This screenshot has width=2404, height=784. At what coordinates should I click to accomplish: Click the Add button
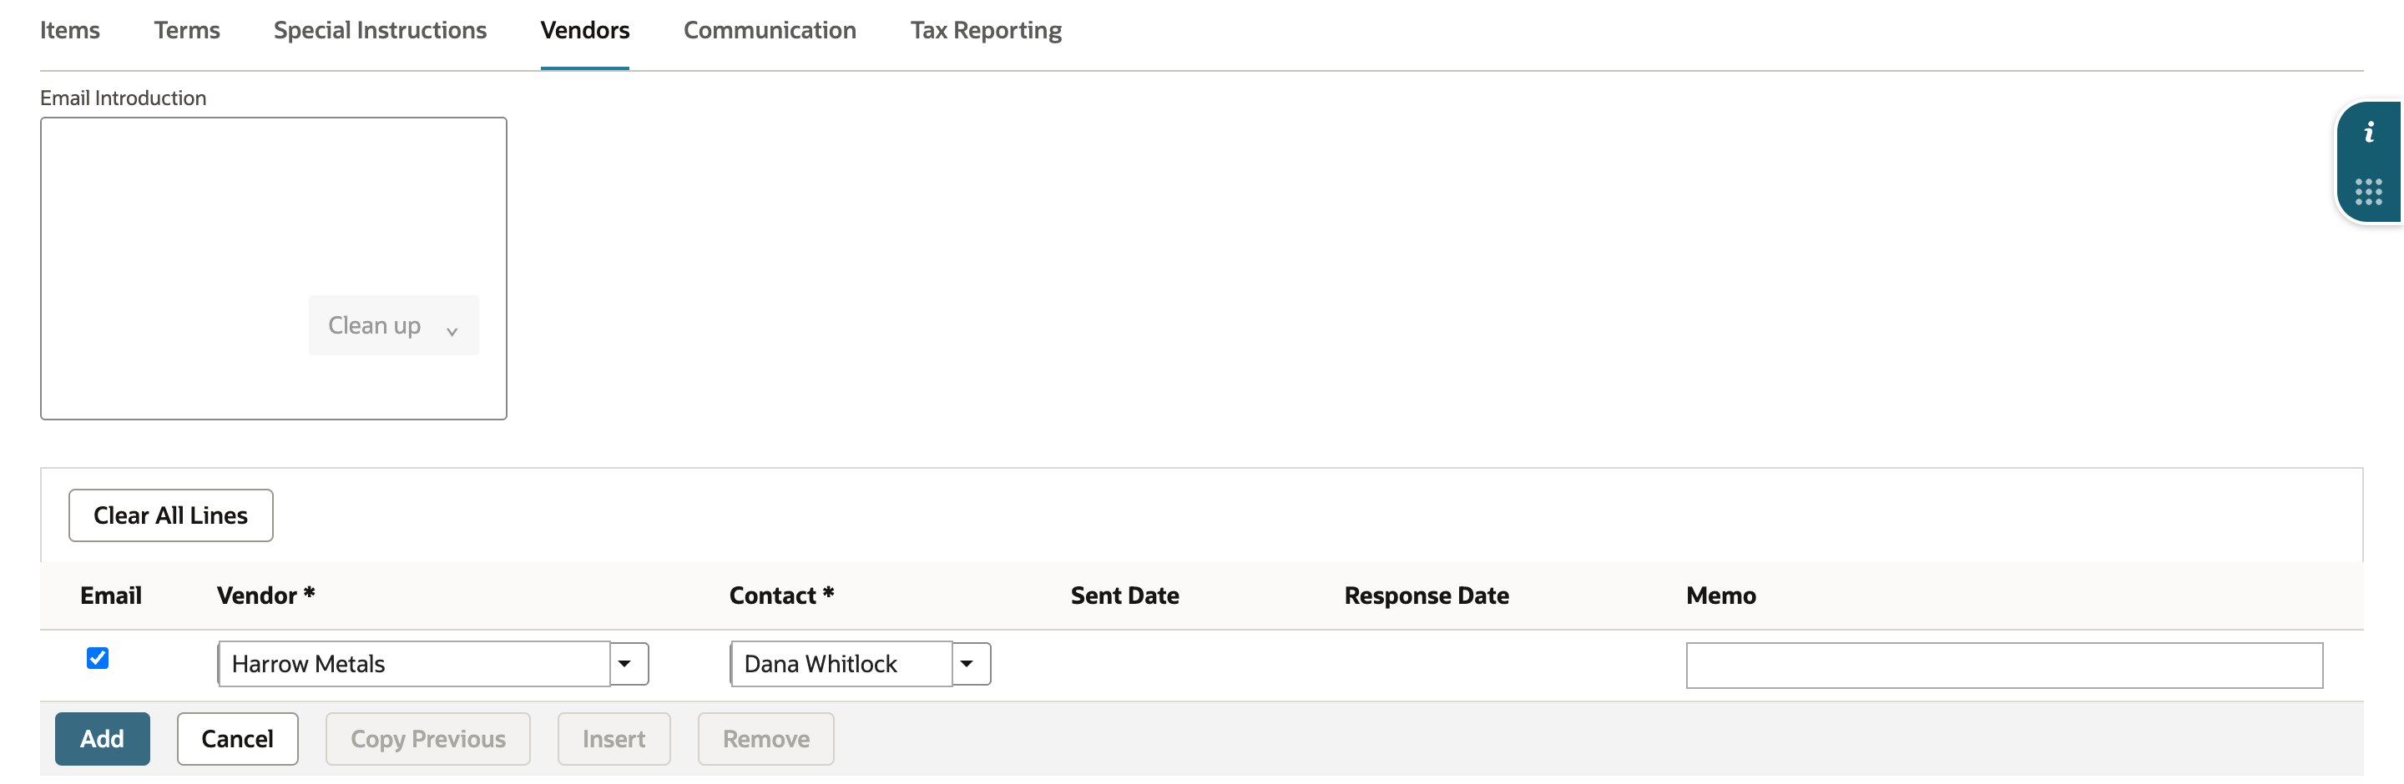tap(103, 739)
